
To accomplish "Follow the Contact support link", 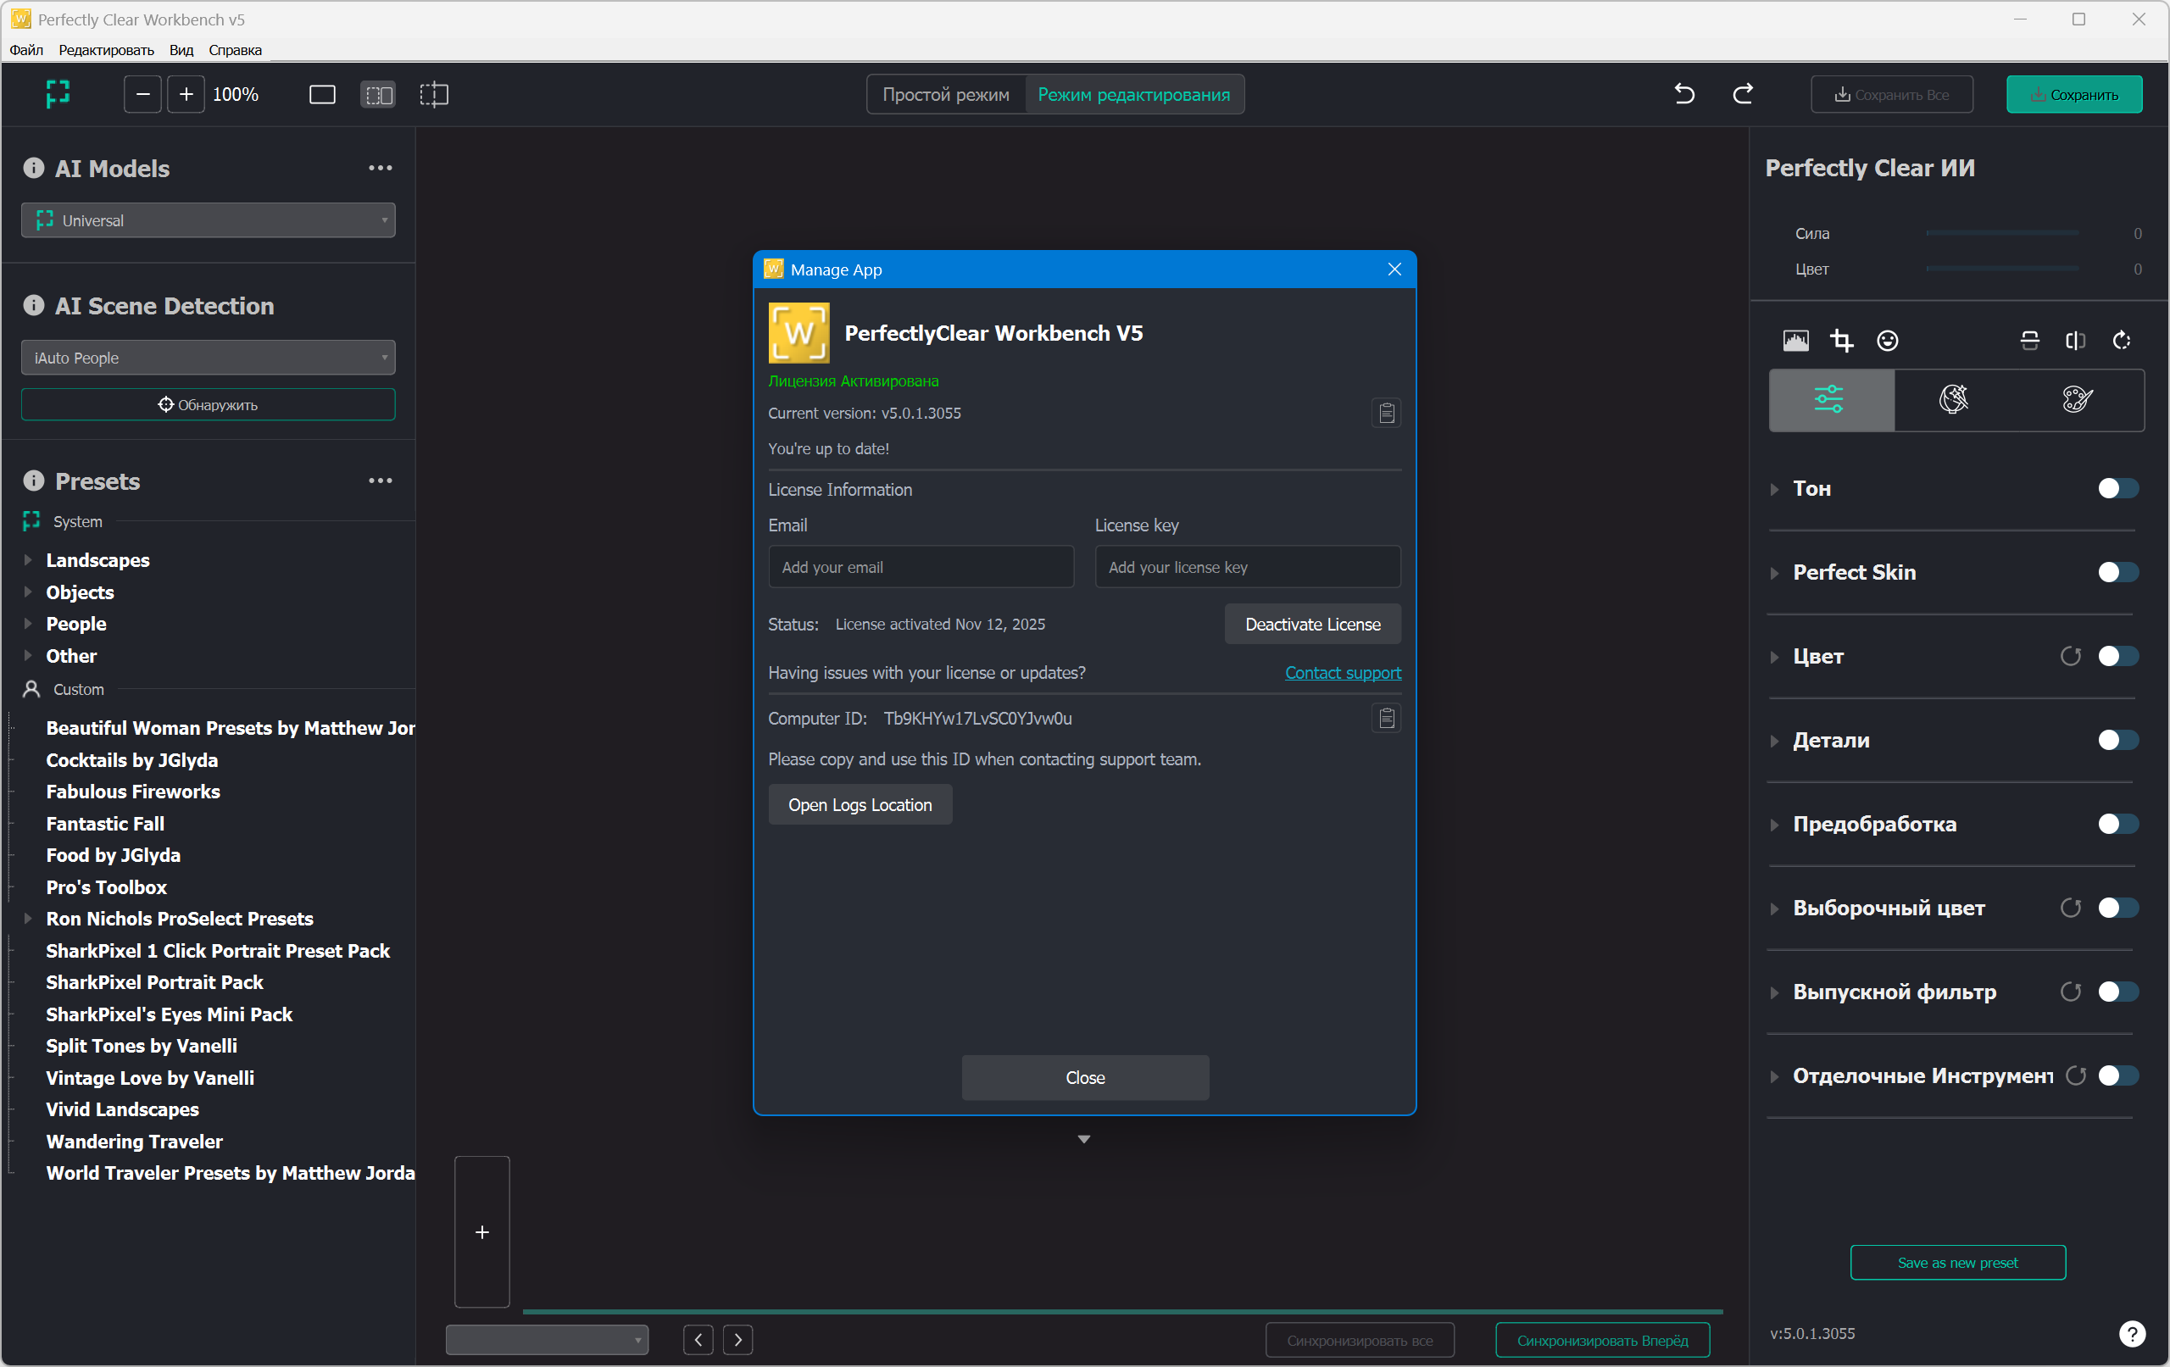I will pos(1342,673).
